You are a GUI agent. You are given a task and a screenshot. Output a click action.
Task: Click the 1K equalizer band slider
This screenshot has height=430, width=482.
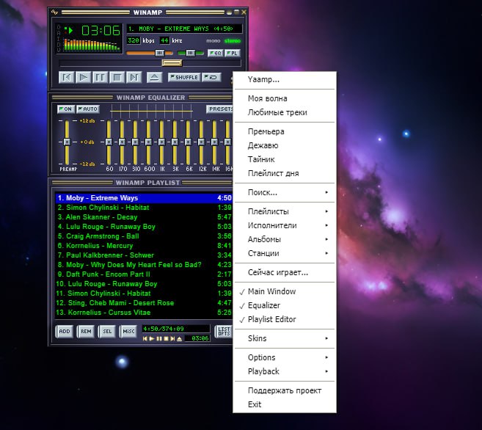(x=161, y=142)
